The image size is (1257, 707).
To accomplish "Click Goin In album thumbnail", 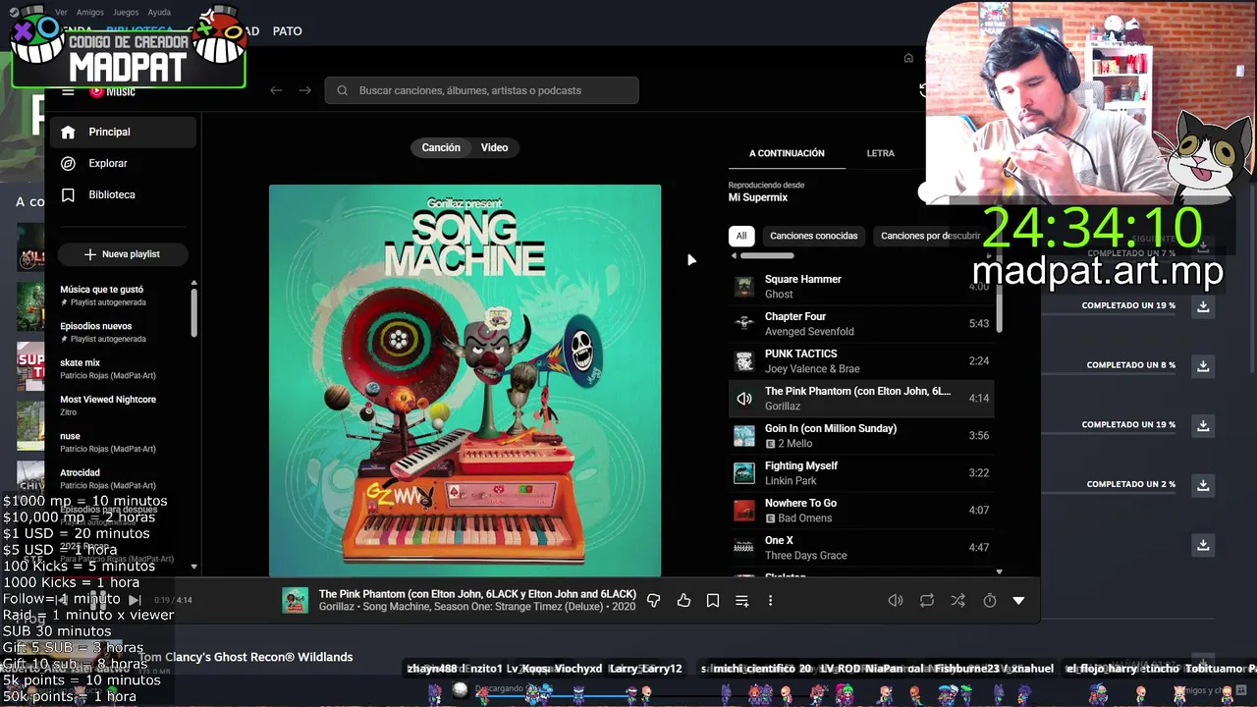I will [744, 436].
